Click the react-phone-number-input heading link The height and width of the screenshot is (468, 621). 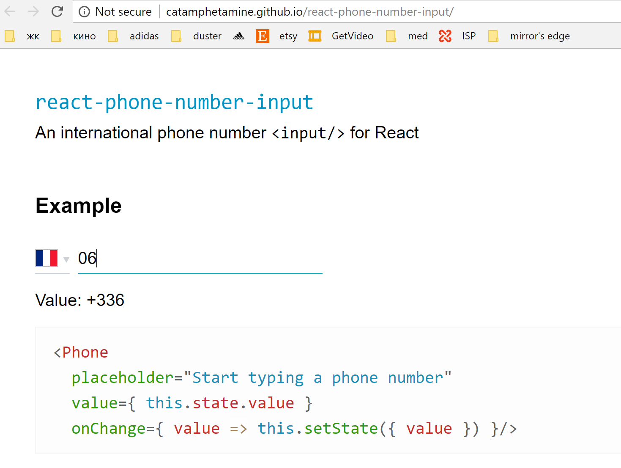pos(175,102)
